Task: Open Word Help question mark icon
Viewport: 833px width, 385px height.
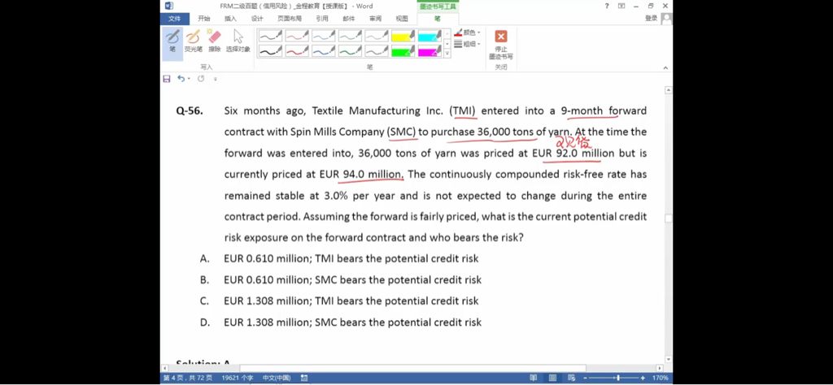Action: coord(607,6)
